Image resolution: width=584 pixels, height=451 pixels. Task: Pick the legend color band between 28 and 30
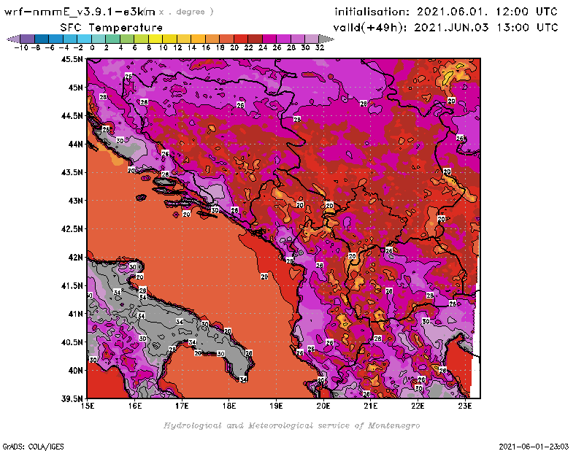pyautogui.click(x=298, y=39)
